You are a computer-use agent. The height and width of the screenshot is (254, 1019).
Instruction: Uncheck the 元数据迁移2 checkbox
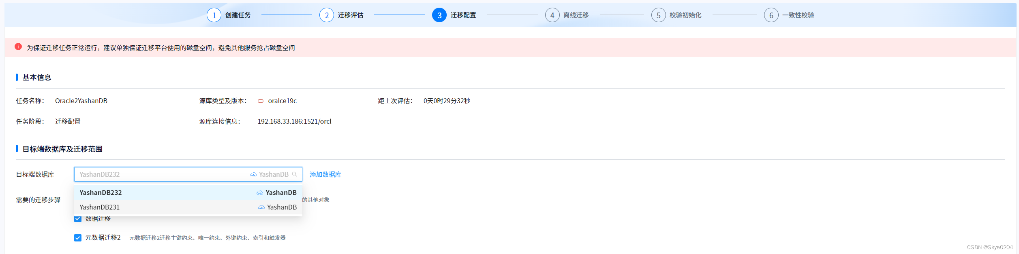pos(78,238)
